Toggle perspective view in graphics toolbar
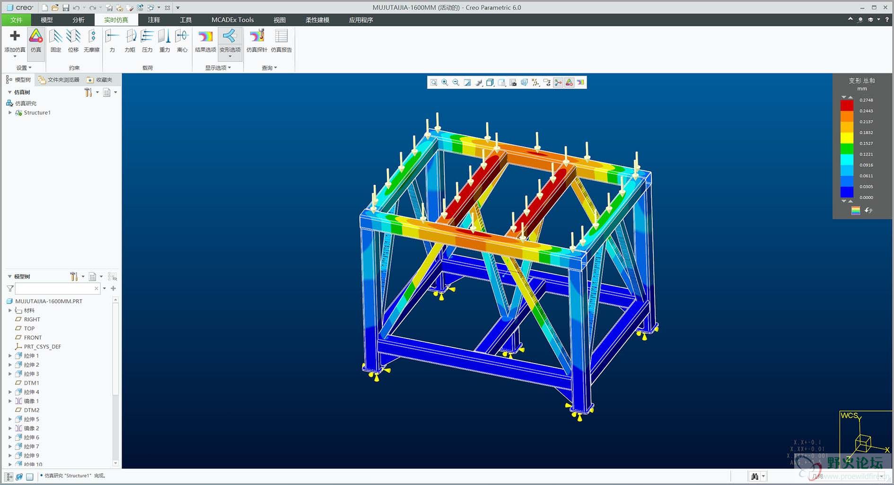The height and width of the screenshot is (485, 894). tap(524, 83)
